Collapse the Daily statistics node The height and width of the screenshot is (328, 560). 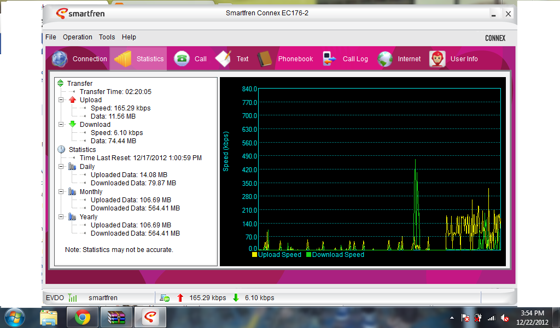pos(61,167)
